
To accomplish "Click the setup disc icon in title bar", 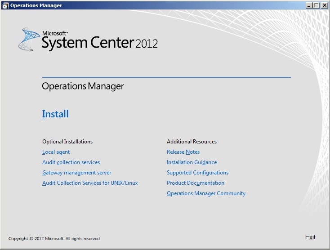I will tap(5, 5).
